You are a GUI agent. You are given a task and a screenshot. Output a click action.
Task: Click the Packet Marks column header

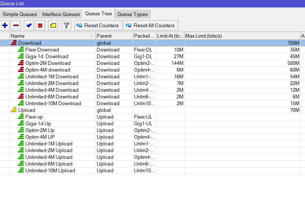[144, 36]
